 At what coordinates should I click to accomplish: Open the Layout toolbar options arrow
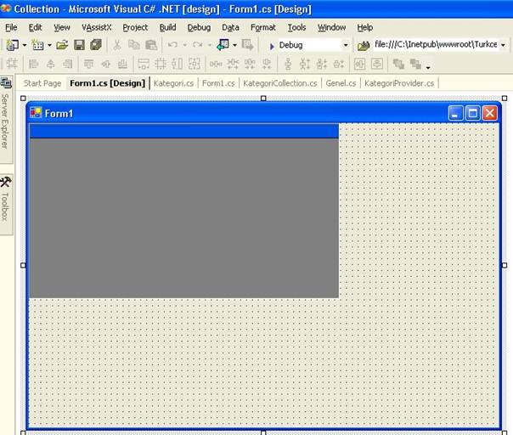[x=428, y=66]
